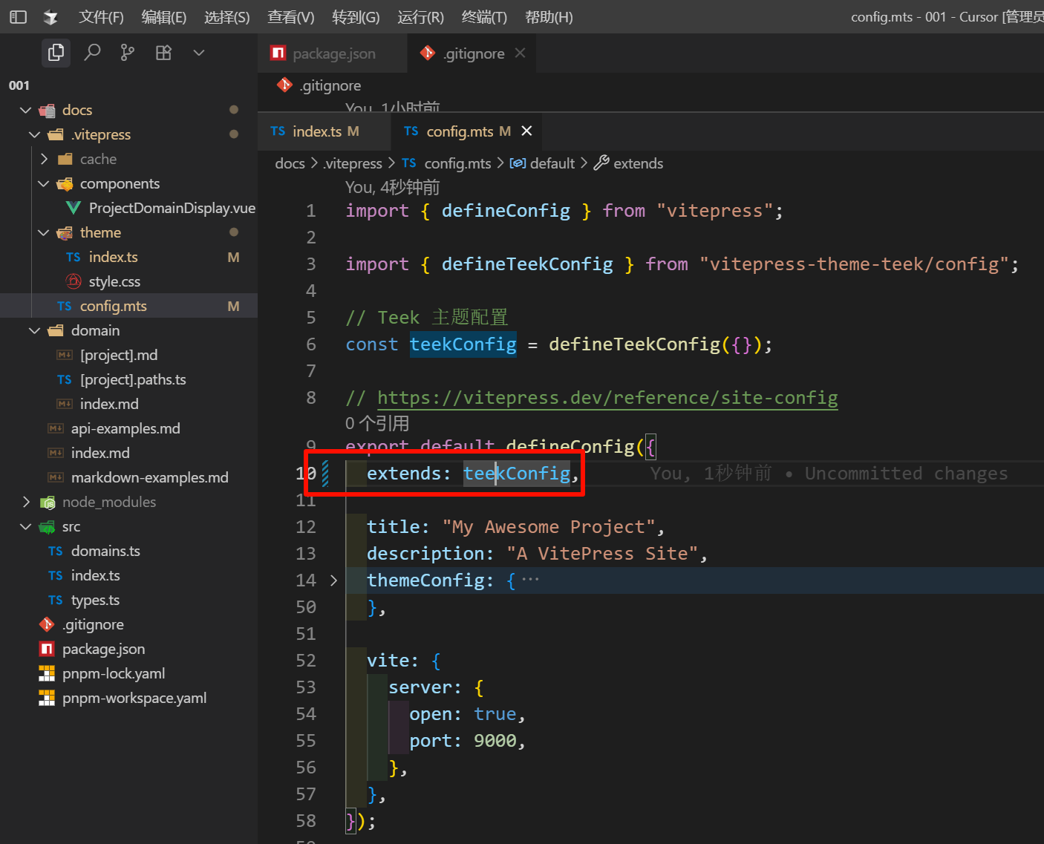Switch to the .gitignore editor tab
1044x844 pixels.
click(474, 53)
